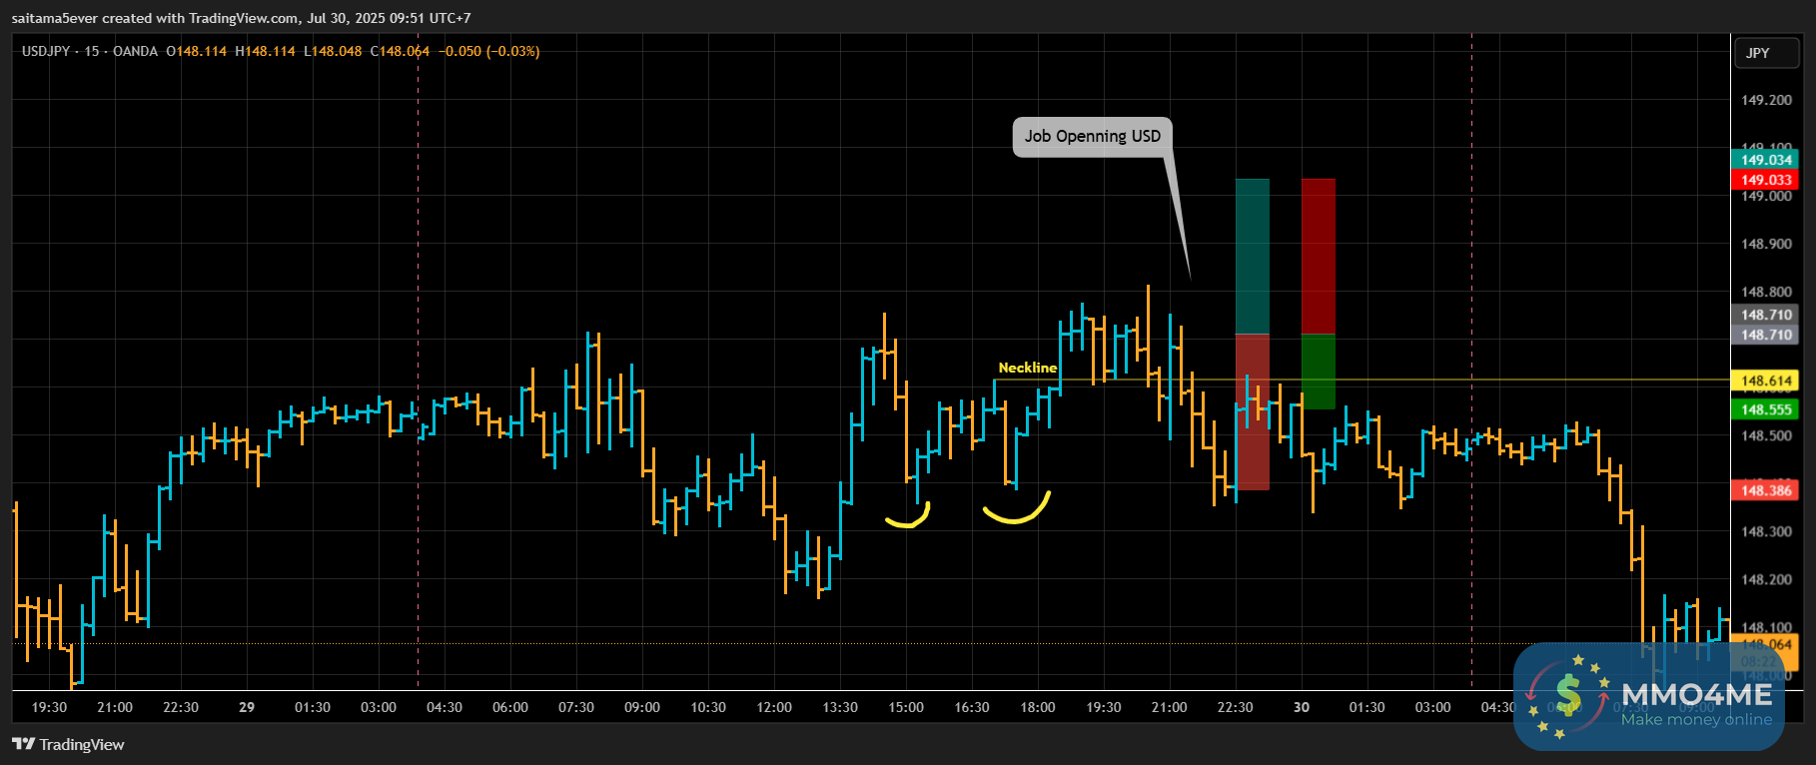Click the 148.200 price scale label

pyautogui.click(x=1766, y=579)
